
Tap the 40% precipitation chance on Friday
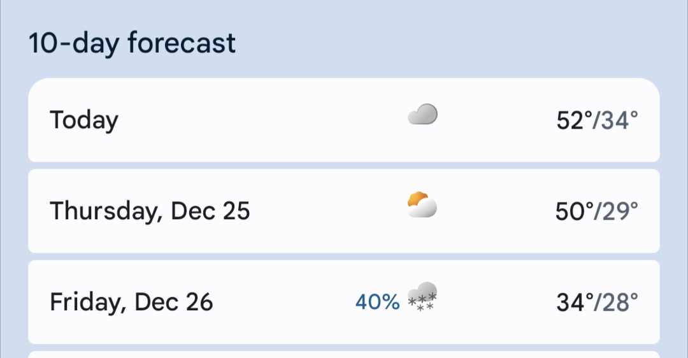(x=377, y=302)
